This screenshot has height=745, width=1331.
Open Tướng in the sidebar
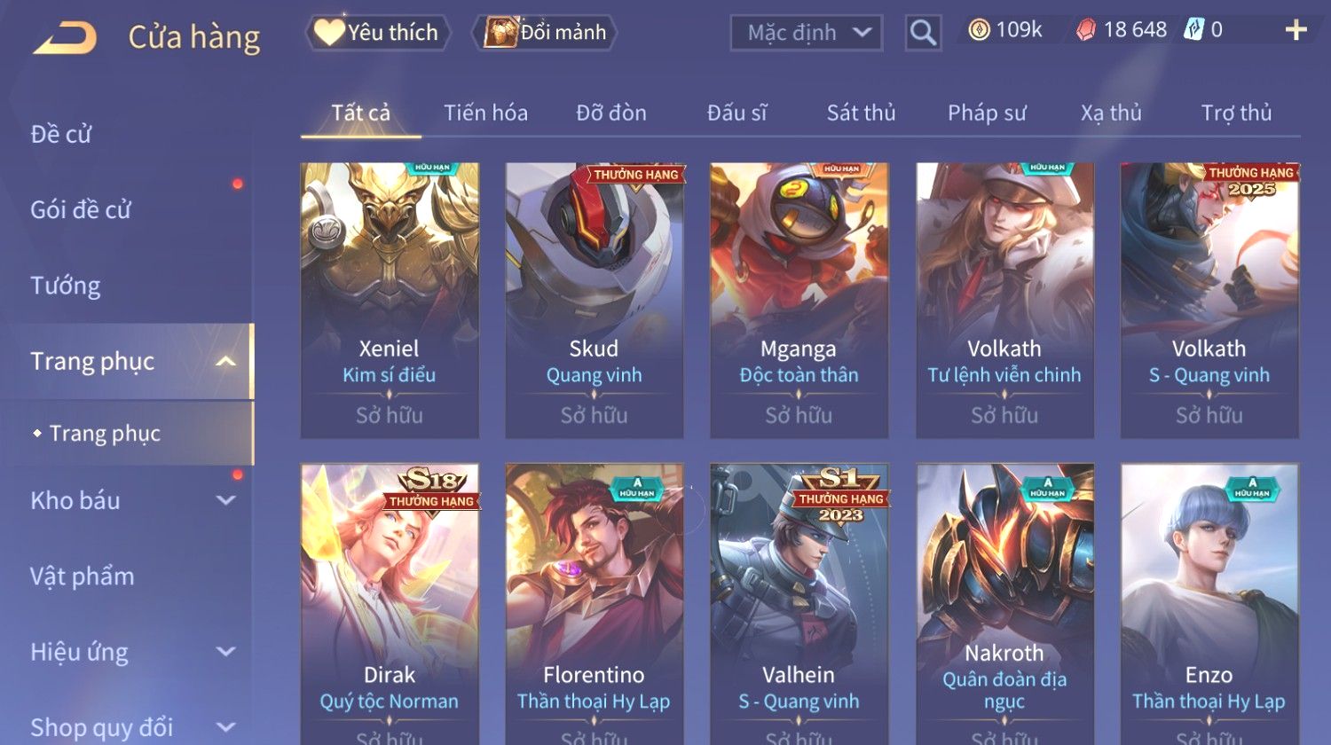tap(66, 286)
